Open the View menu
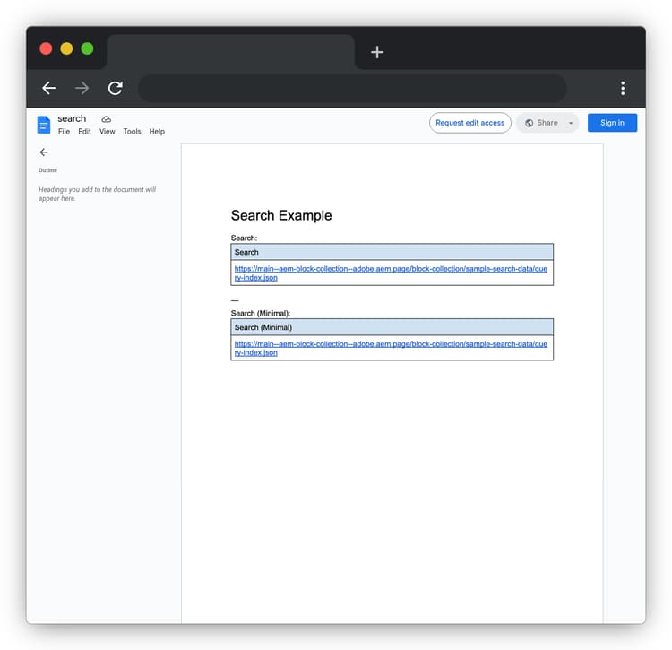This screenshot has height=650, width=672. coord(108,132)
